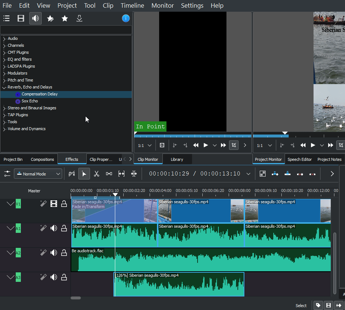Select the Spacer tool in timeline toolbar
The height and width of the screenshot is (310, 345).
(109, 174)
